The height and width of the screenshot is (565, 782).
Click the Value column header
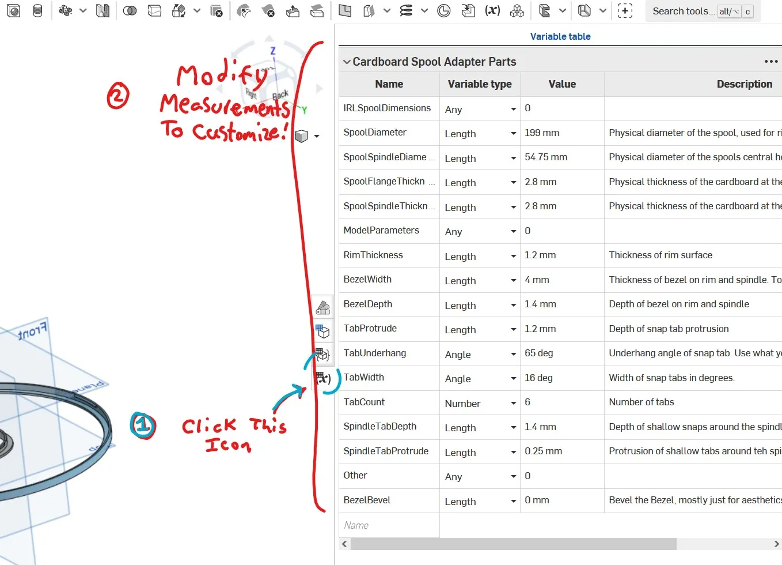point(562,84)
